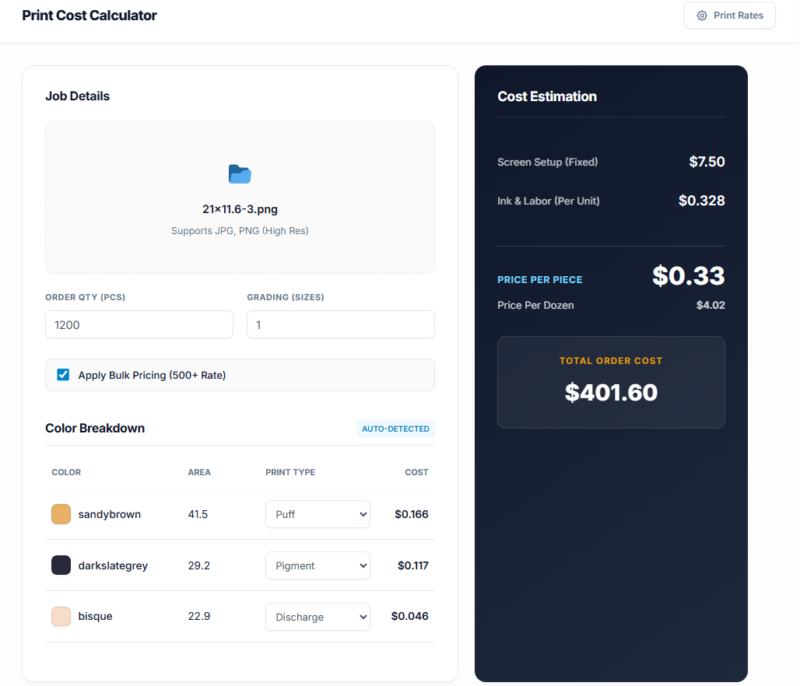Toggle the Apply Bulk Pricing checkbox
This screenshot has width=800, height=686.
(x=63, y=375)
